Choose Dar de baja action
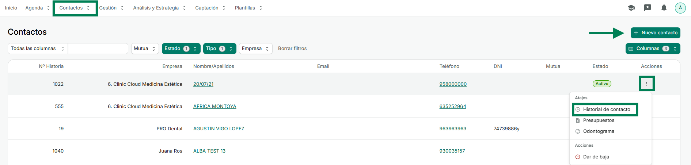This screenshot has height=165, width=691. [596, 157]
